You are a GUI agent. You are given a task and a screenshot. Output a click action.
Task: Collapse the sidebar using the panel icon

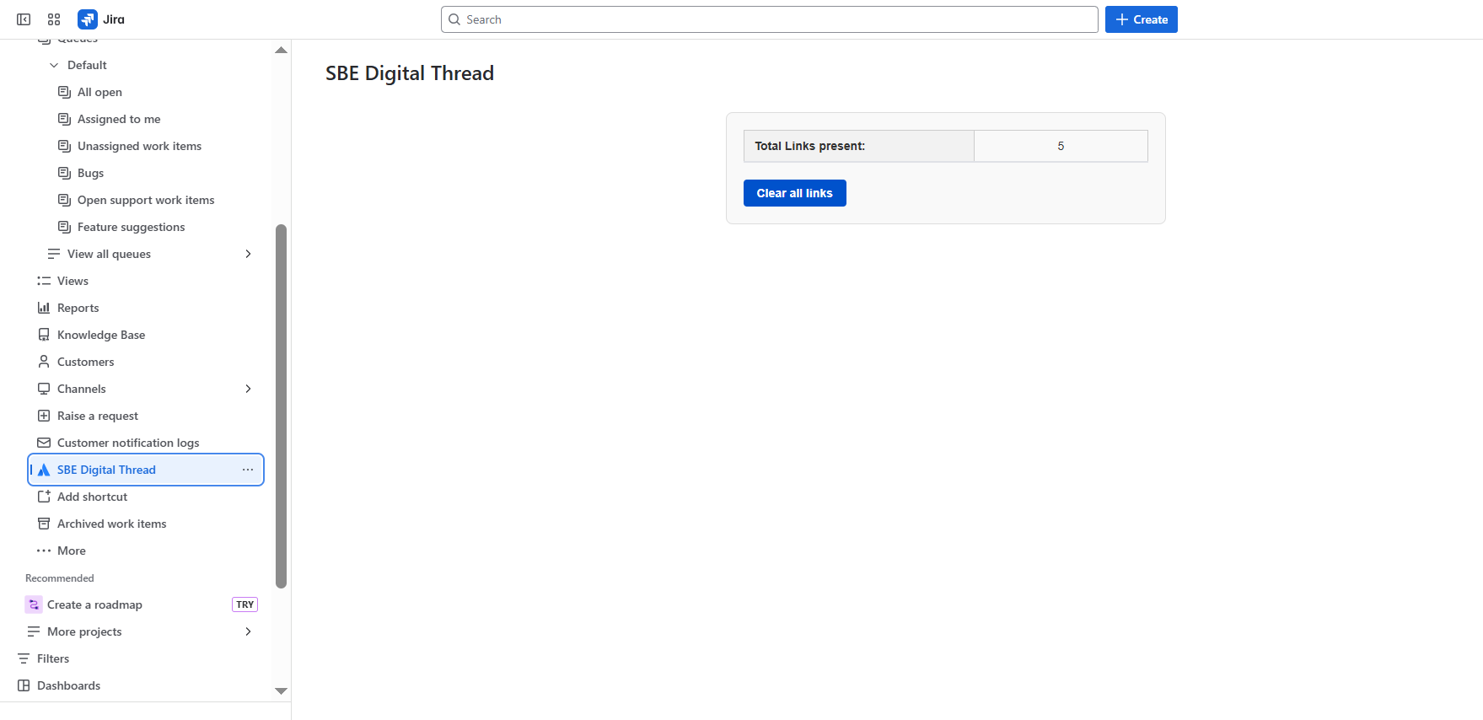pyautogui.click(x=24, y=19)
